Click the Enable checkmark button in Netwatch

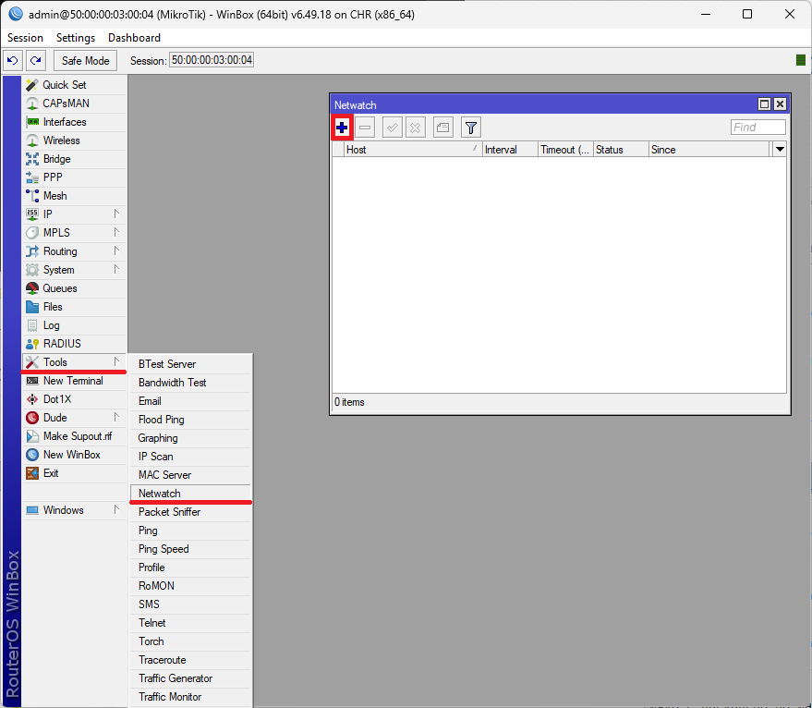(393, 128)
